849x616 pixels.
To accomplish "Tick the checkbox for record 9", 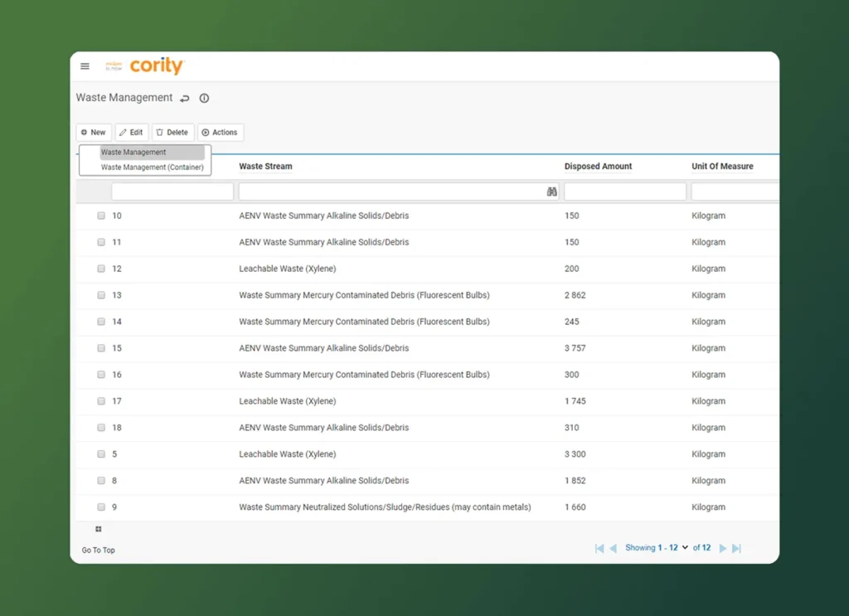I will point(101,507).
